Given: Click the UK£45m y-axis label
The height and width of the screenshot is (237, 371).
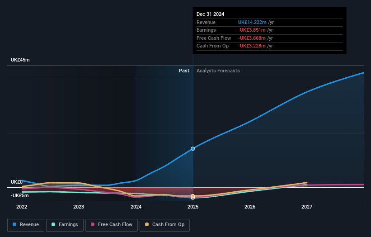Looking at the screenshot, I should pyautogui.click(x=20, y=60).
